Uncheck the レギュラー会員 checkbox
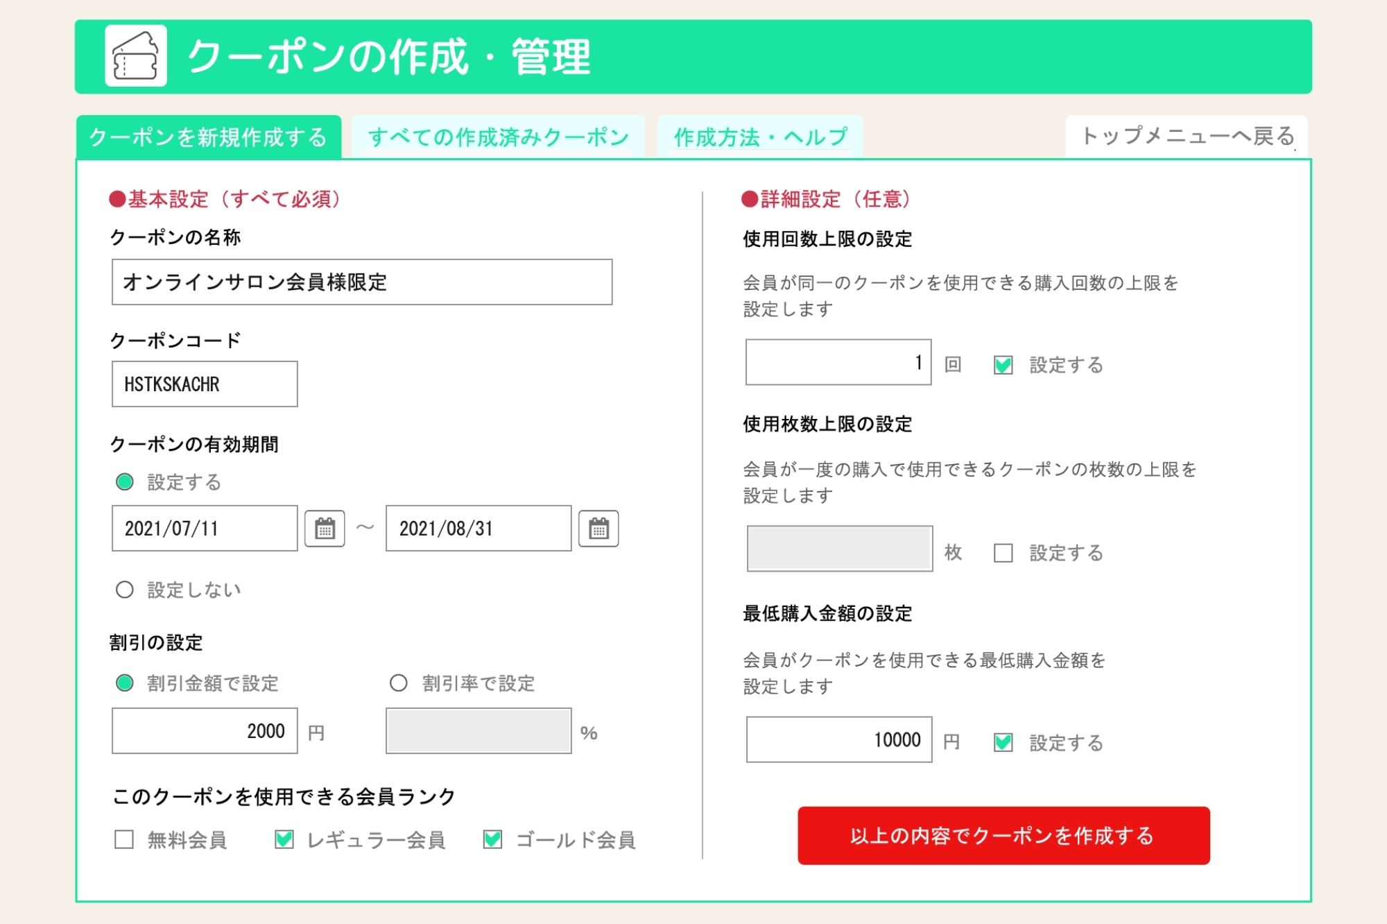Image resolution: width=1387 pixels, height=924 pixels. pyautogui.click(x=284, y=839)
